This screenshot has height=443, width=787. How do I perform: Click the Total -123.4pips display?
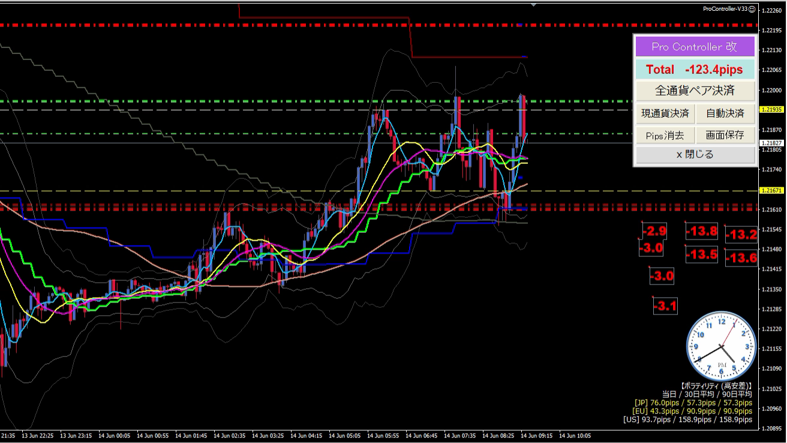click(695, 70)
